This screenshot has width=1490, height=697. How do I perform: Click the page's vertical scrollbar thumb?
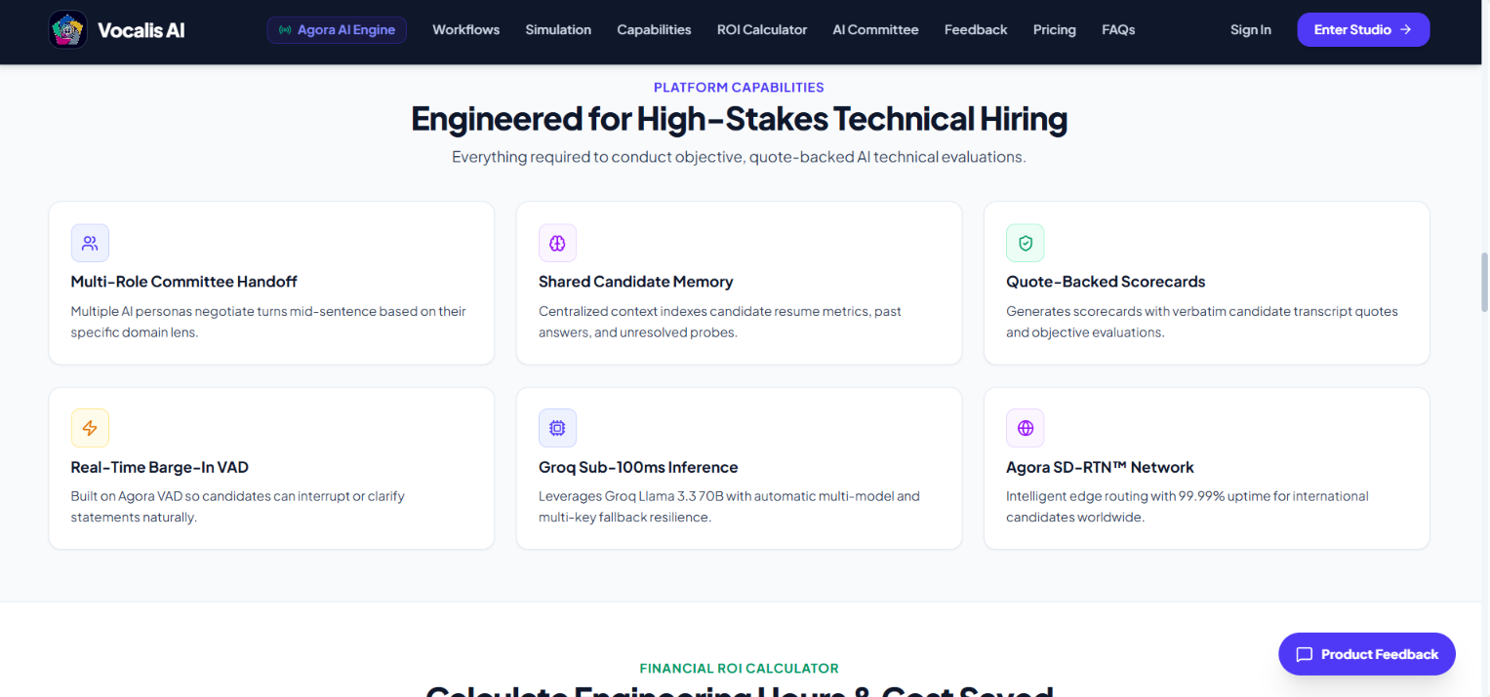click(1484, 282)
